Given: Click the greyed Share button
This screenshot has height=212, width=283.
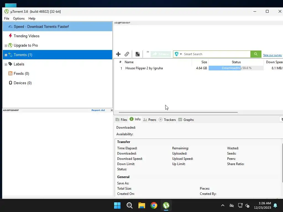Looking at the screenshot, I should 161,54.
